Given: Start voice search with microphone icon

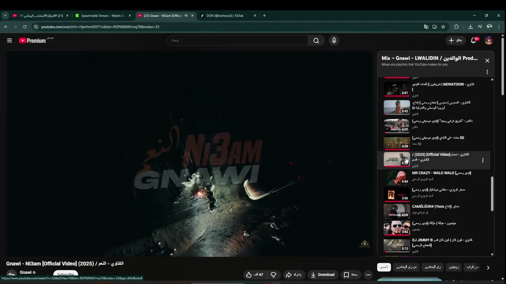Looking at the screenshot, I should [334, 40].
